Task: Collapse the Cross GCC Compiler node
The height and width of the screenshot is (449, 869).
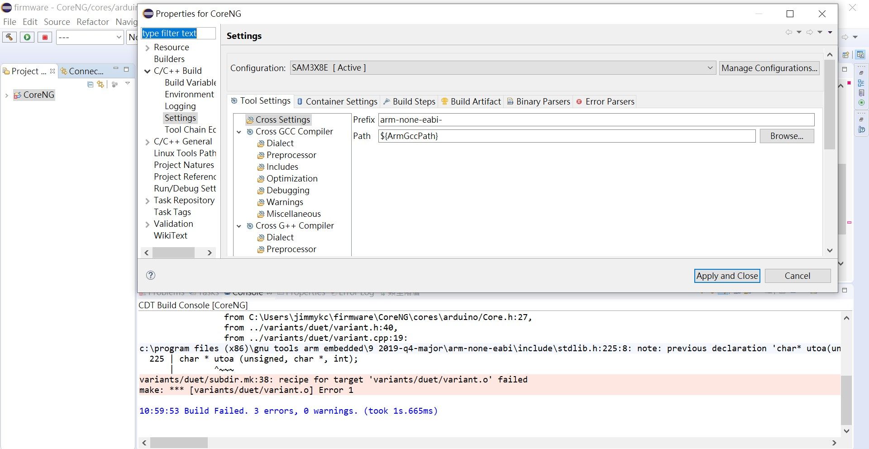Action: (239, 132)
